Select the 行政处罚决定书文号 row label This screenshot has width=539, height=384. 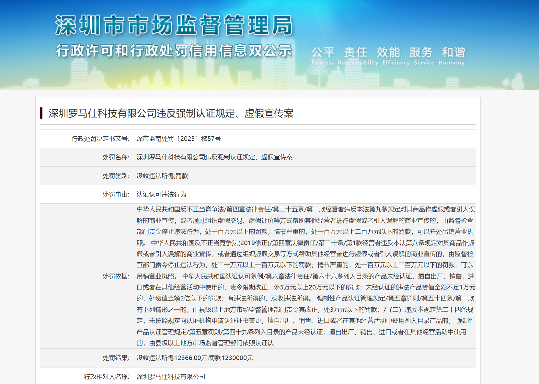(100, 138)
